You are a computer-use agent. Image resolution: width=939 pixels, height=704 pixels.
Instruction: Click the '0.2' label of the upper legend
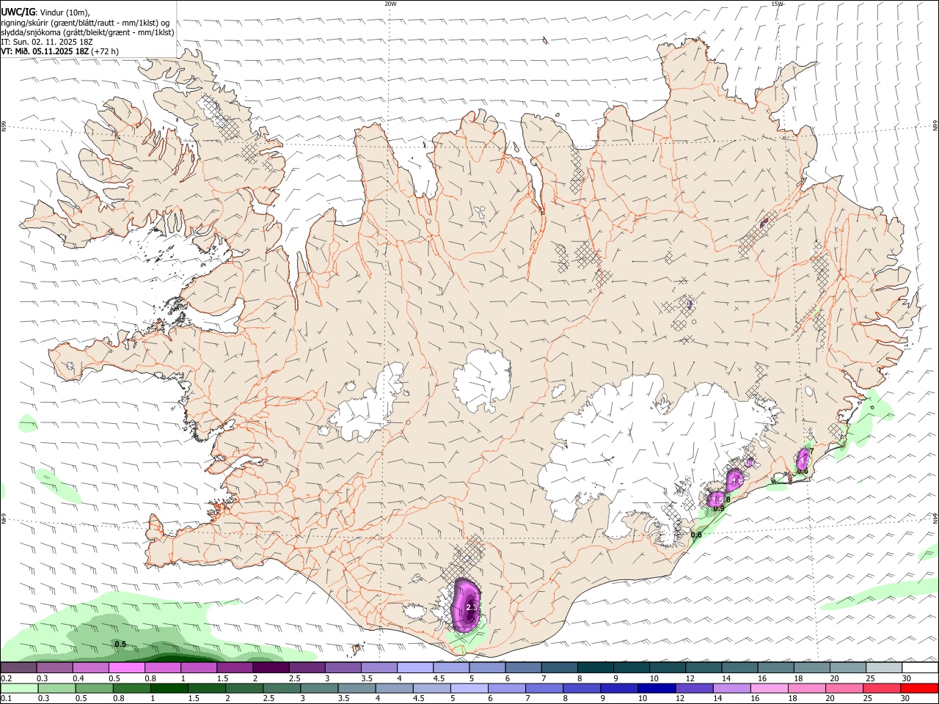[7, 678]
